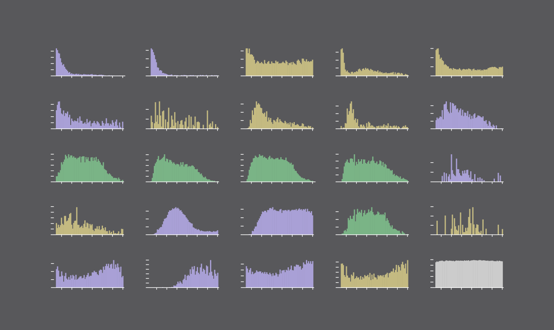Image resolution: width=554 pixels, height=330 pixels.
Task: Select the purple plateau histogram staying high at right
Action: [279, 222]
